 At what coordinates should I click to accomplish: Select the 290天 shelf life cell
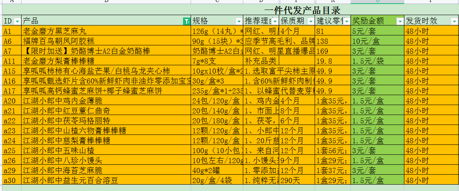pos(297,180)
